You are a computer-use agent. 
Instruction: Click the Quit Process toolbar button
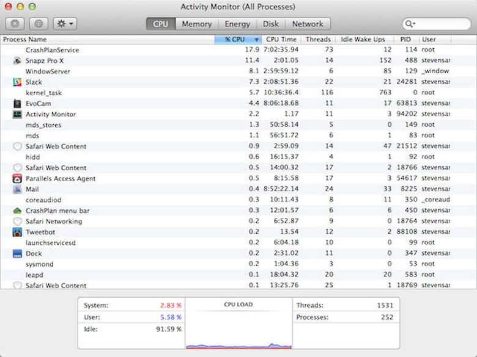15,24
